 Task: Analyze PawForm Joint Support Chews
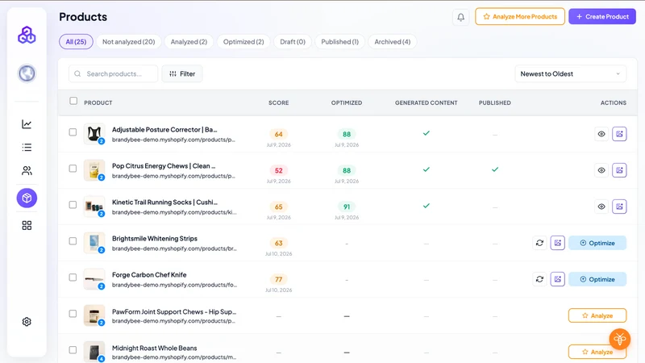pyautogui.click(x=597, y=315)
